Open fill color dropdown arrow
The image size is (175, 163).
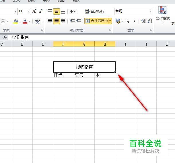pos(20,21)
